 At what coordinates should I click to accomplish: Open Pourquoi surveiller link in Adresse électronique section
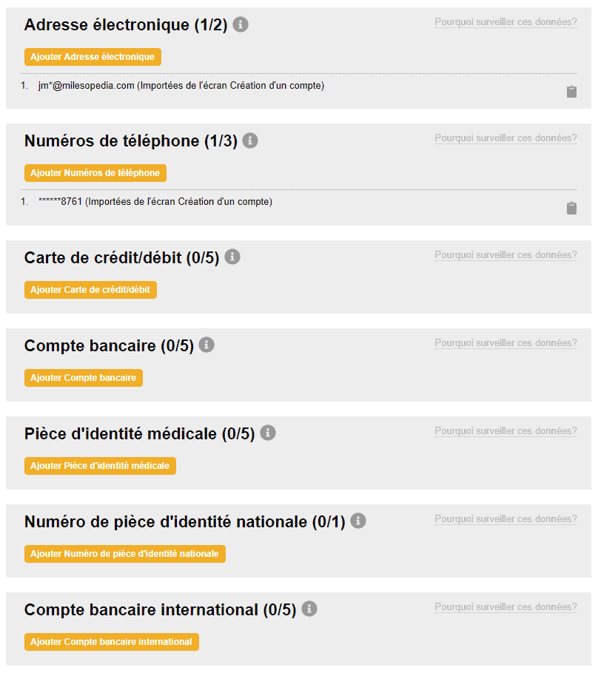point(505,22)
